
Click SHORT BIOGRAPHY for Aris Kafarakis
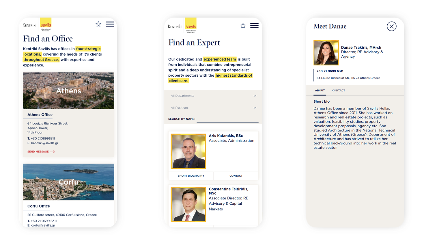[191, 176]
